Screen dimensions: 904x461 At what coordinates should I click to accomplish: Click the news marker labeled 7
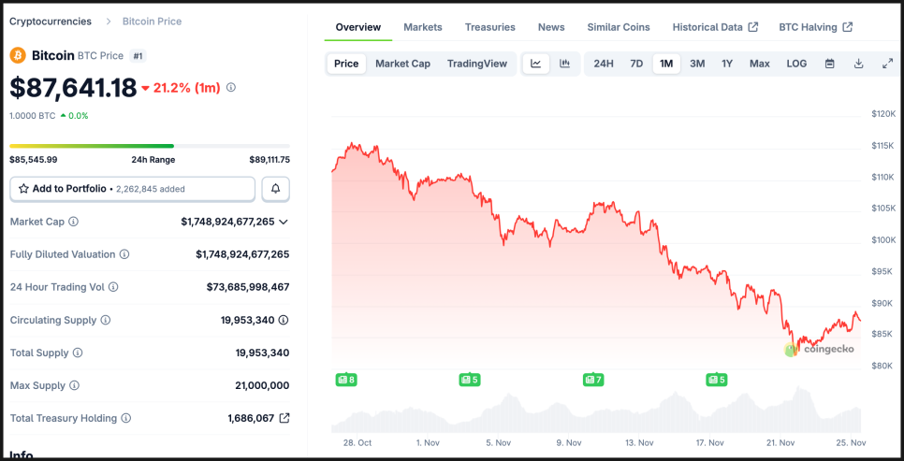pyautogui.click(x=592, y=380)
